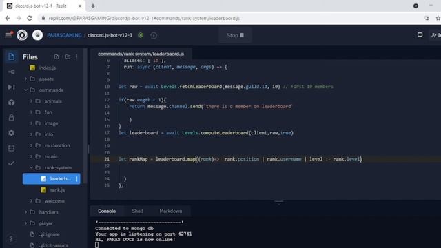Image resolution: width=441 pixels, height=248 pixels.
Task: Create a new file in Files panel
Action: point(57,56)
